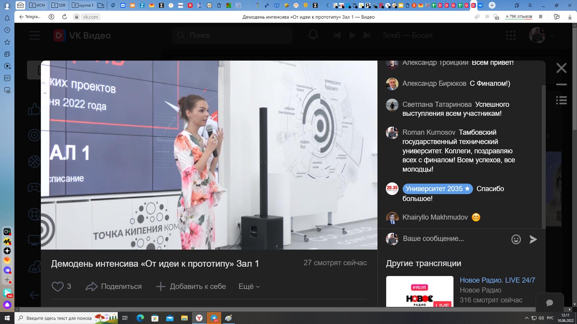
Task: Open VK profile avatar menu
Action: pyautogui.click(x=541, y=35)
